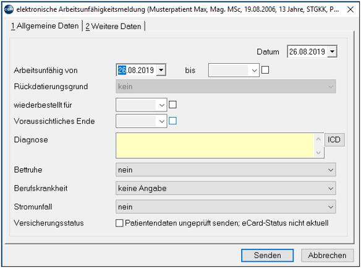
Task: Click the Abbrechen button
Action: 327,256
